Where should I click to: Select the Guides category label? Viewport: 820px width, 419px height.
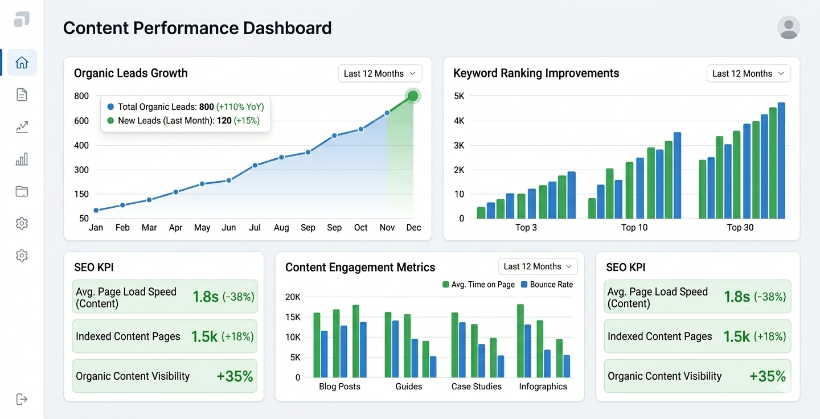pyautogui.click(x=409, y=387)
